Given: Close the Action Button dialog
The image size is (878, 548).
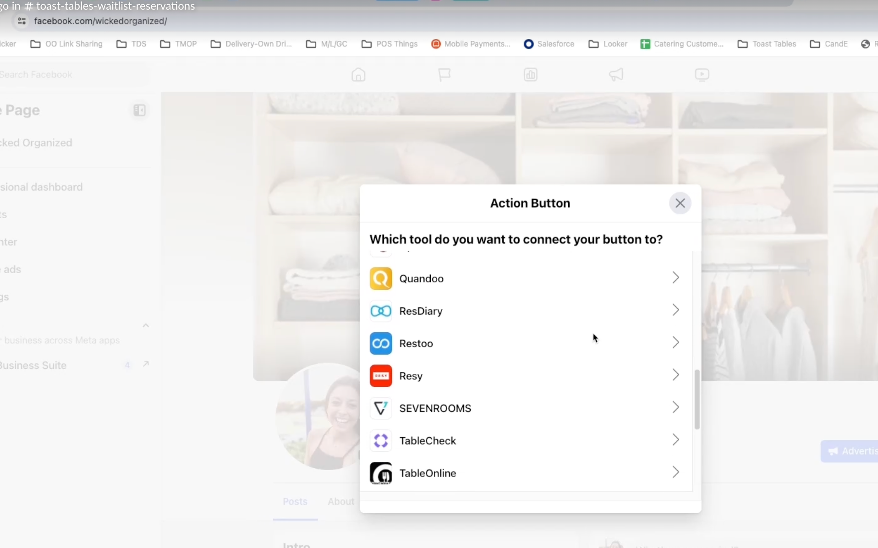Looking at the screenshot, I should point(680,203).
